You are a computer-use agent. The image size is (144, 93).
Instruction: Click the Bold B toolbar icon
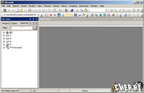[129, 15]
